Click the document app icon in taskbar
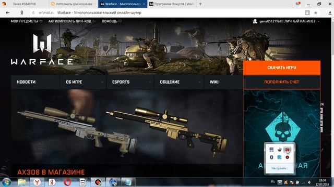Viewport: 334px width, 187px height. (x=82, y=182)
